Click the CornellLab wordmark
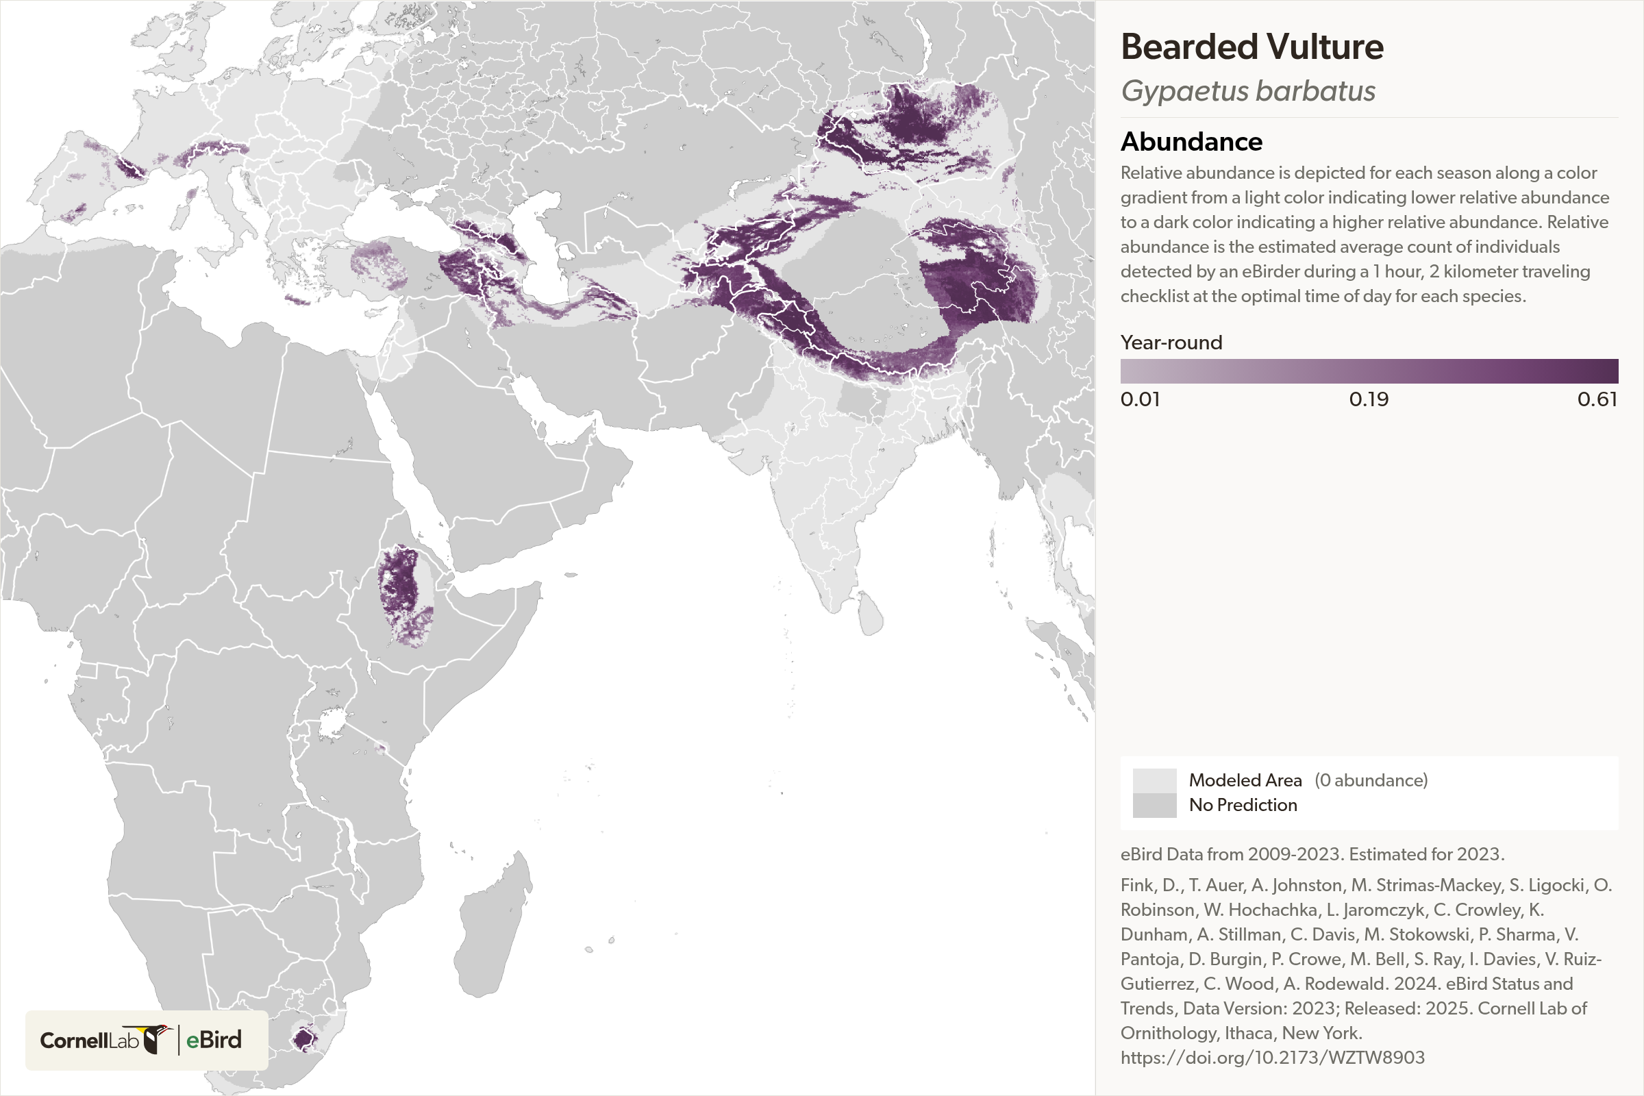Screen dimensions: 1644x1096 click(90, 1041)
